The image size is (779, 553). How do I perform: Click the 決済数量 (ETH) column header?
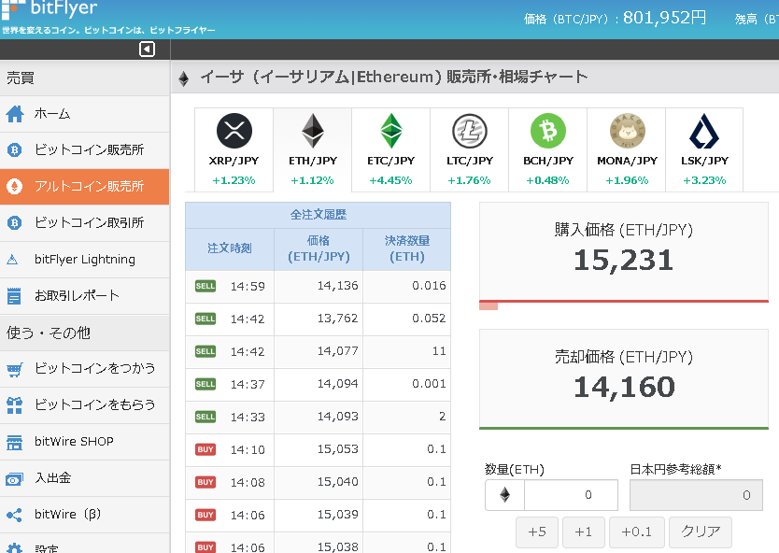407,248
